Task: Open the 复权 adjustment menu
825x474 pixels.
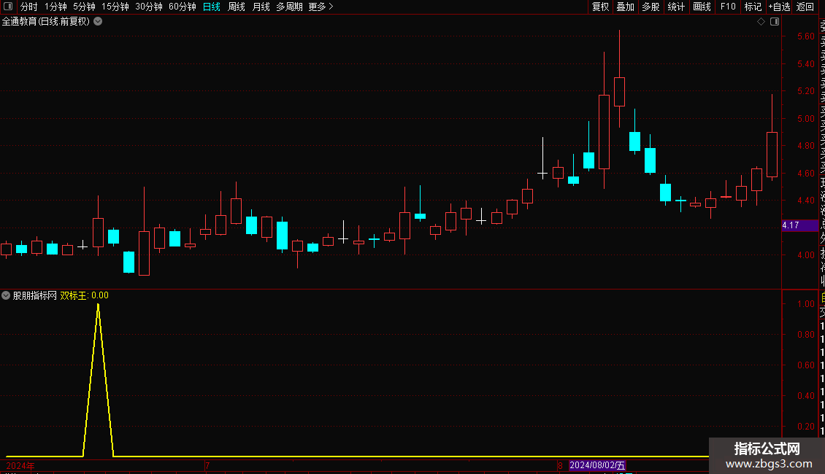Action: click(x=600, y=7)
